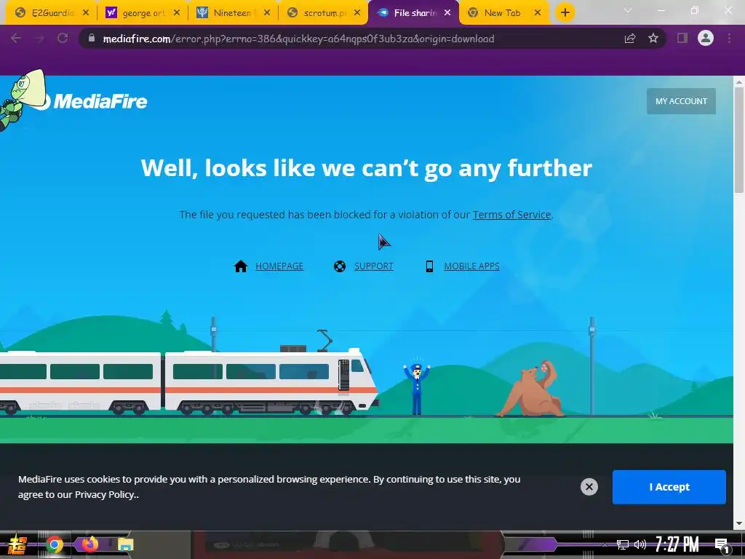This screenshot has width=745, height=559.
Task: Switch to the E2Guardian tab
Action: 51,13
